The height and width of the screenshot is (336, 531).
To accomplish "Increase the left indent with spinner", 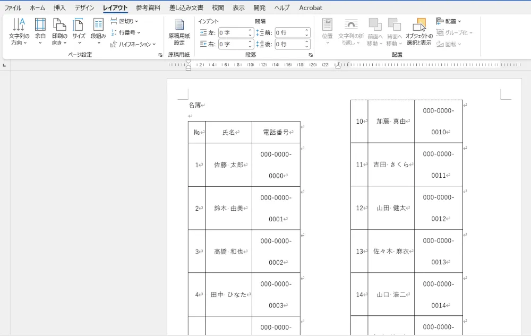I will click(x=250, y=30).
